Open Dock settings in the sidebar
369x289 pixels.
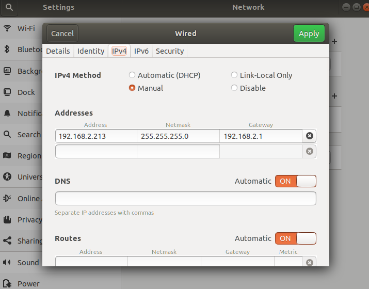tap(21, 92)
